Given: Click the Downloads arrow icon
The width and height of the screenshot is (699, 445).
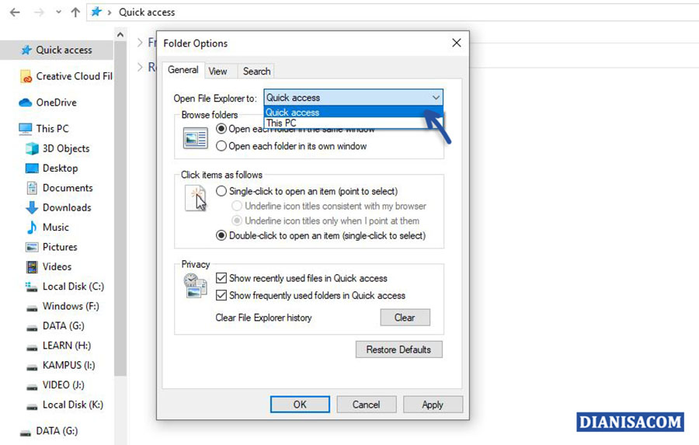Looking at the screenshot, I should 32,207.
